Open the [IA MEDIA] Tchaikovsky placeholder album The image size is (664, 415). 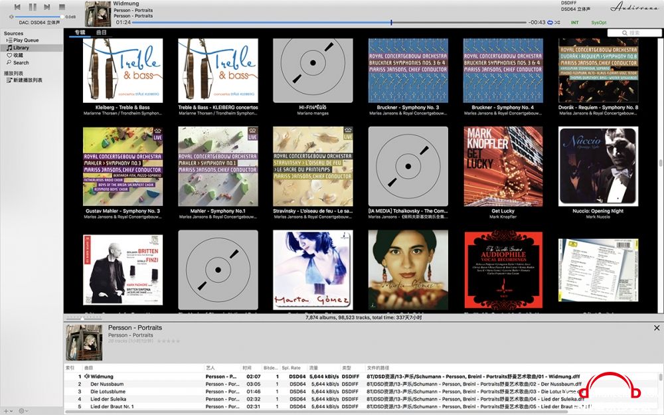pos(408,167)
